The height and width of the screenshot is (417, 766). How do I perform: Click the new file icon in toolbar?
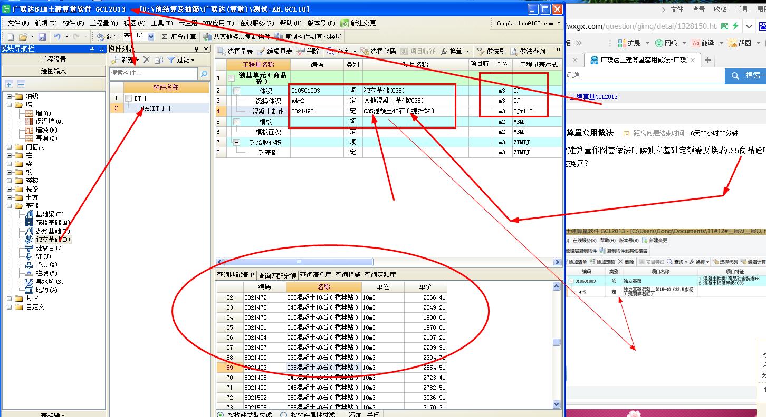[x=10, y=37]
